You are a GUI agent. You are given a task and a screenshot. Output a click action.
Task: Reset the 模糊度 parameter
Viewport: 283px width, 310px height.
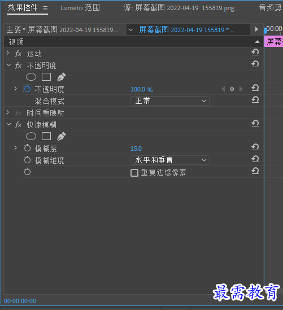[x=255, y=147]
